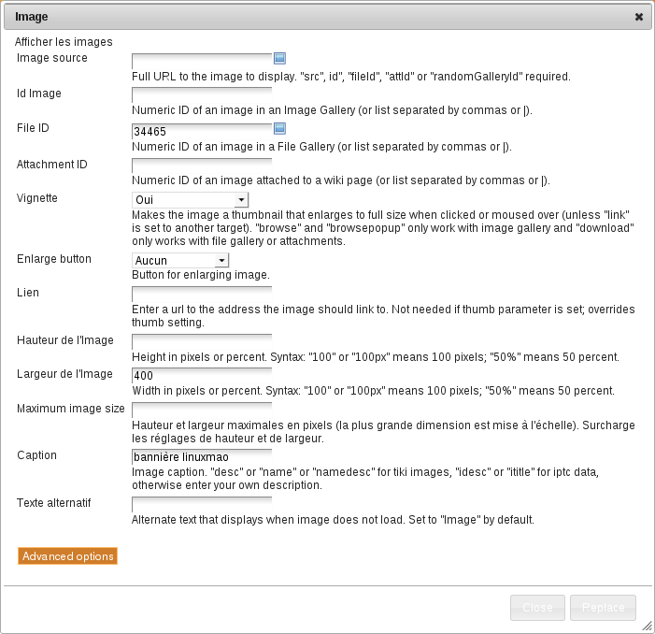Focus the Image source text field
The width and height of the screenshot is (655, 634).
(201, 61)
